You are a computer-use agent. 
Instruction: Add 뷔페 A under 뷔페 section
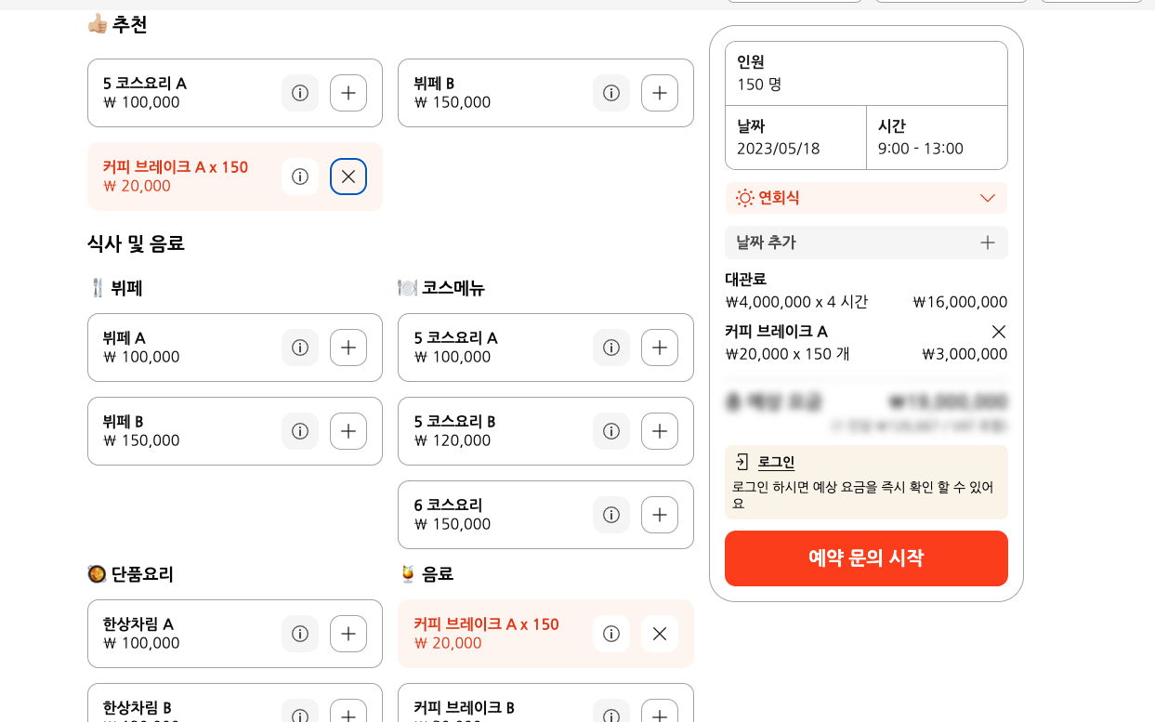click(348, 348)
